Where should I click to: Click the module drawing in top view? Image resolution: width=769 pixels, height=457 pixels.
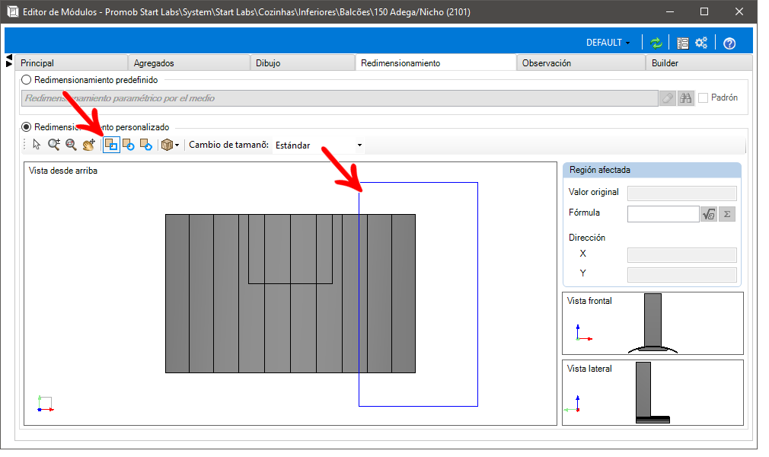[290, 293]
